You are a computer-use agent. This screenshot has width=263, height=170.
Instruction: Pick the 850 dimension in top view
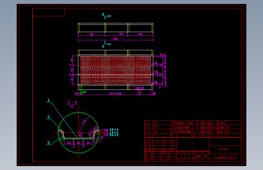click(121, 34)
